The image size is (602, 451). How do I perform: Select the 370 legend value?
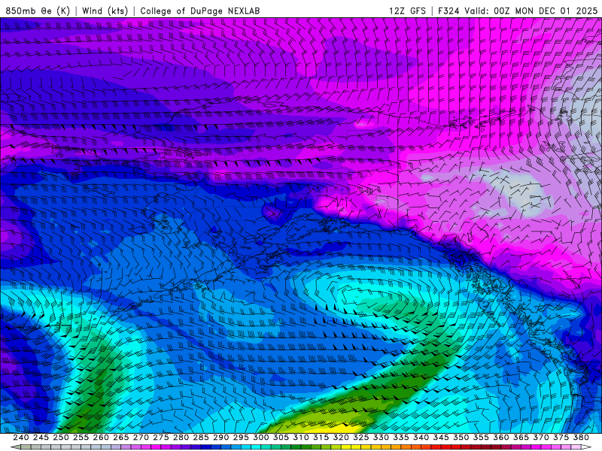[540, 437]
